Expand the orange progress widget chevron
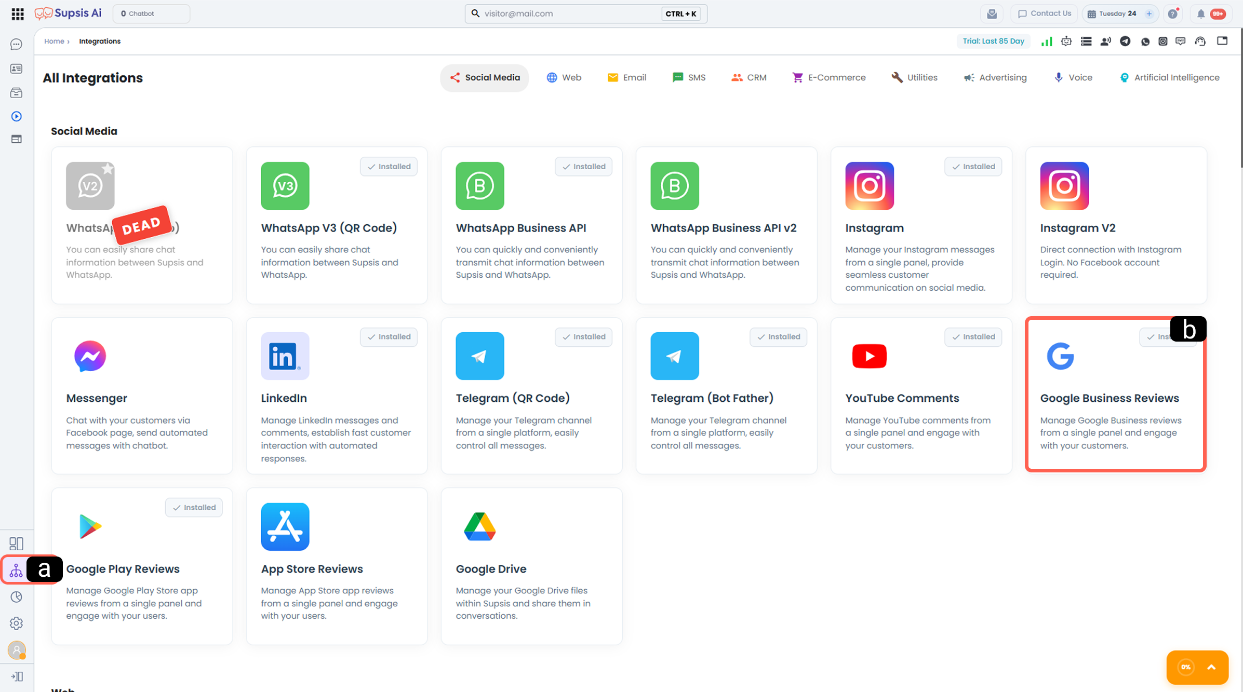Screen dimensions: 1243x692 (x=1211, y=667)
